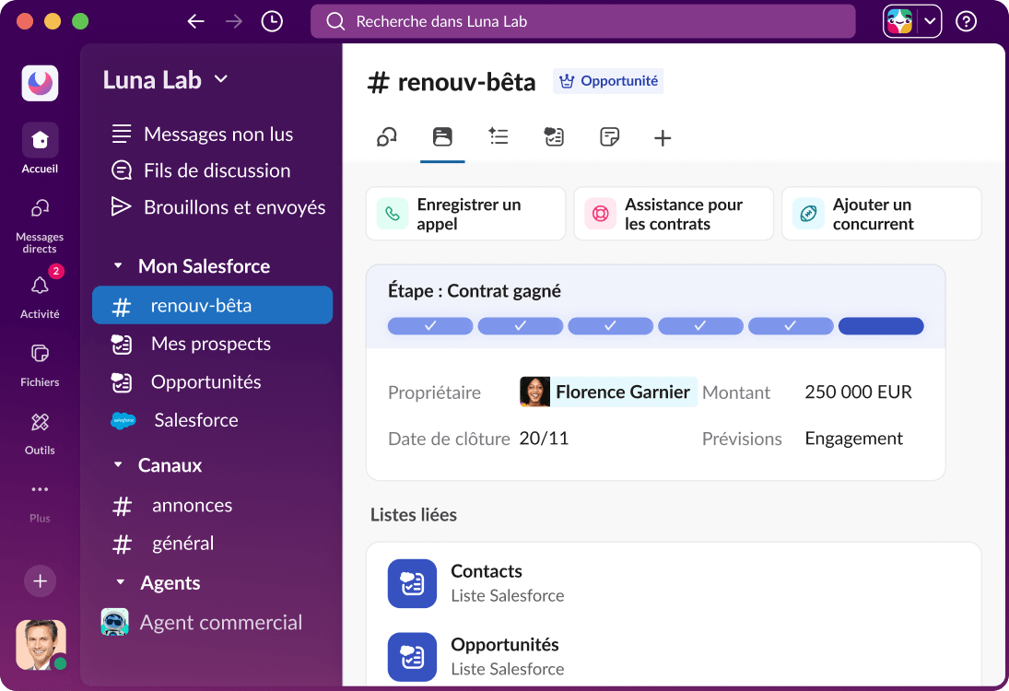
Task: Switch to the channel Messages tab icon
Action: tap(386, 136)
